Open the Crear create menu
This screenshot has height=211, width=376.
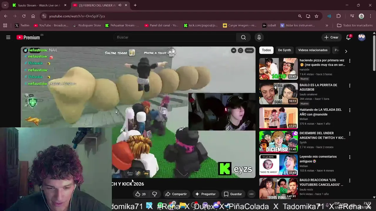coord(331,37)
